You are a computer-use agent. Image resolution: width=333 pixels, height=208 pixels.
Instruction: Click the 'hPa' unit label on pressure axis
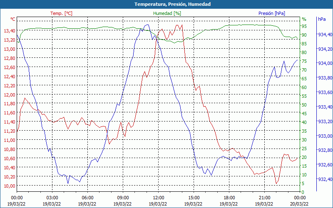pyautogui.click(x=322, y=19)
